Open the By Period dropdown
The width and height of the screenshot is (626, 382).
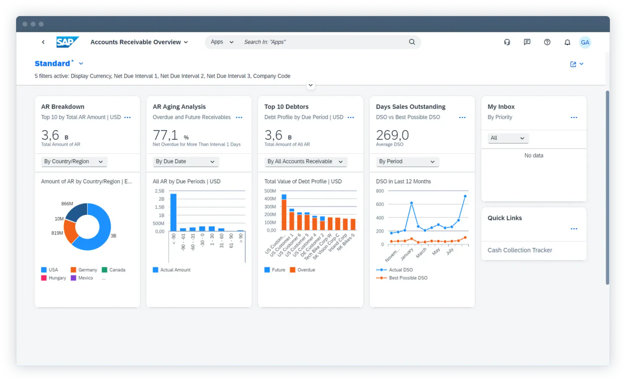point(407,162)
